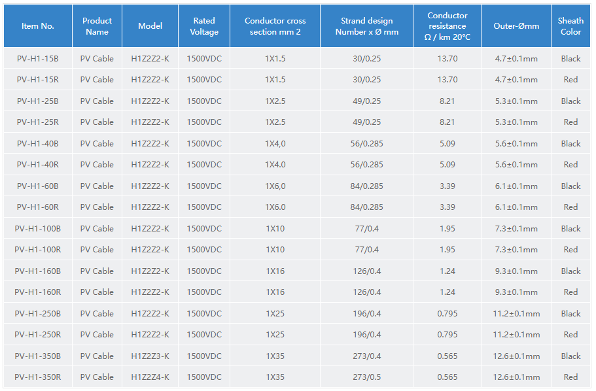Select the Conductor cross section header
Screen dimensions: 596x391
coord(275,26)
